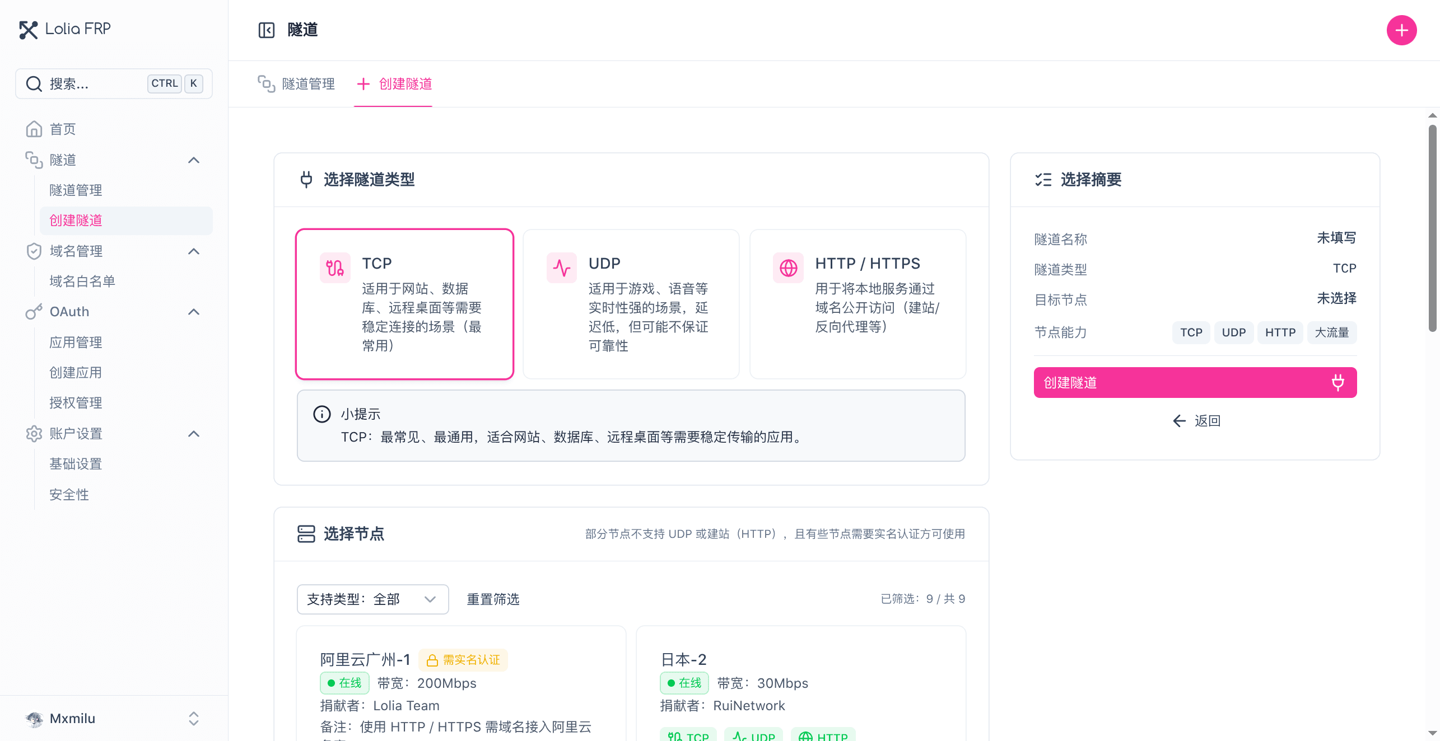
Task: Click the globe icon on the HTTP / HTTPS card
Action: coord(787,268)
